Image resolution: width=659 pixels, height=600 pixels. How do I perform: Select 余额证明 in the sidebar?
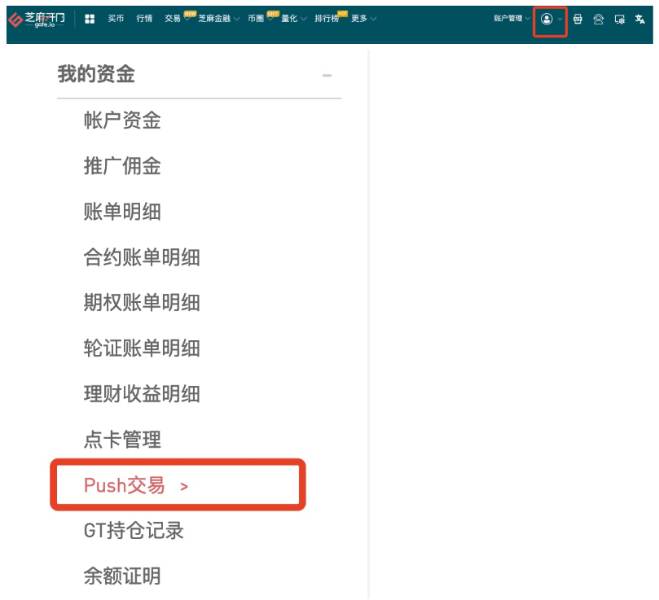122,576
